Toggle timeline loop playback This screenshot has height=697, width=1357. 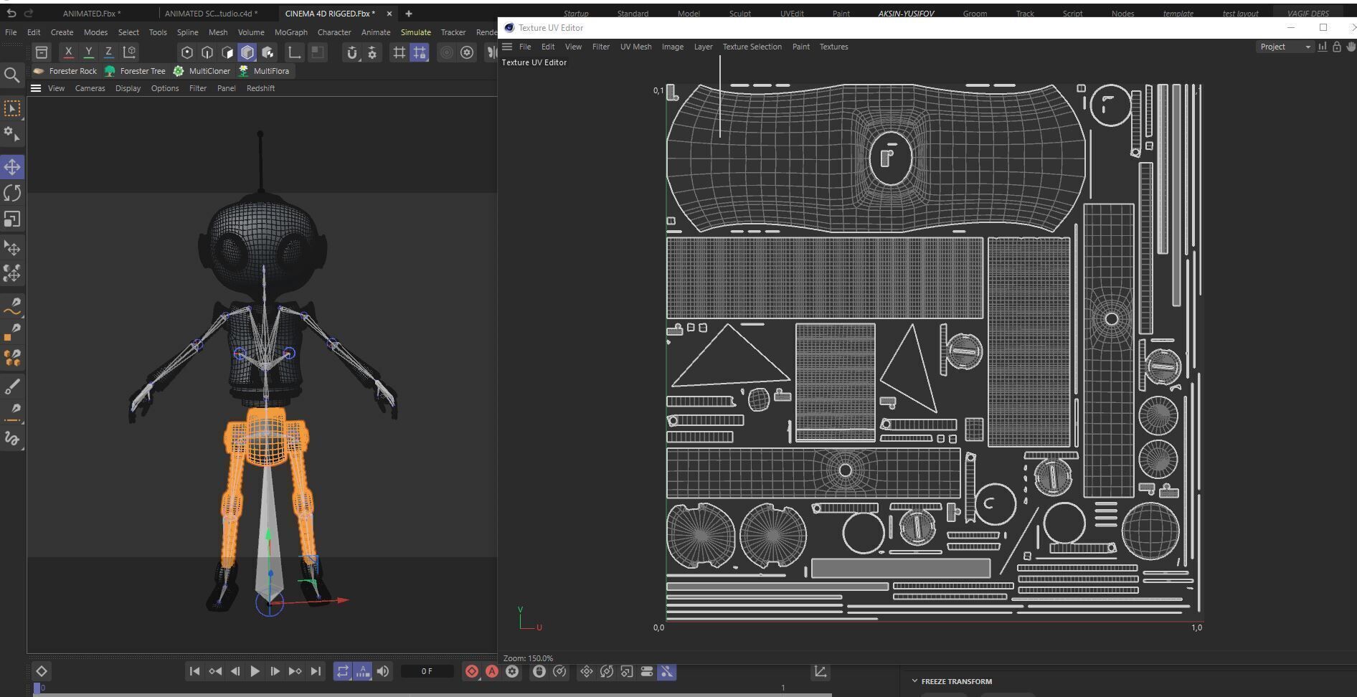[343, 671]
